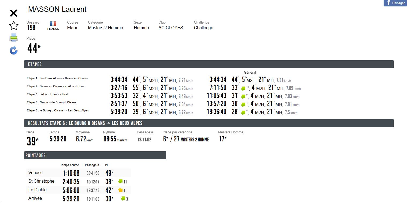Select Venosc checkpoint row
Viewport: 408px width, 203px height.
[78, 173]
